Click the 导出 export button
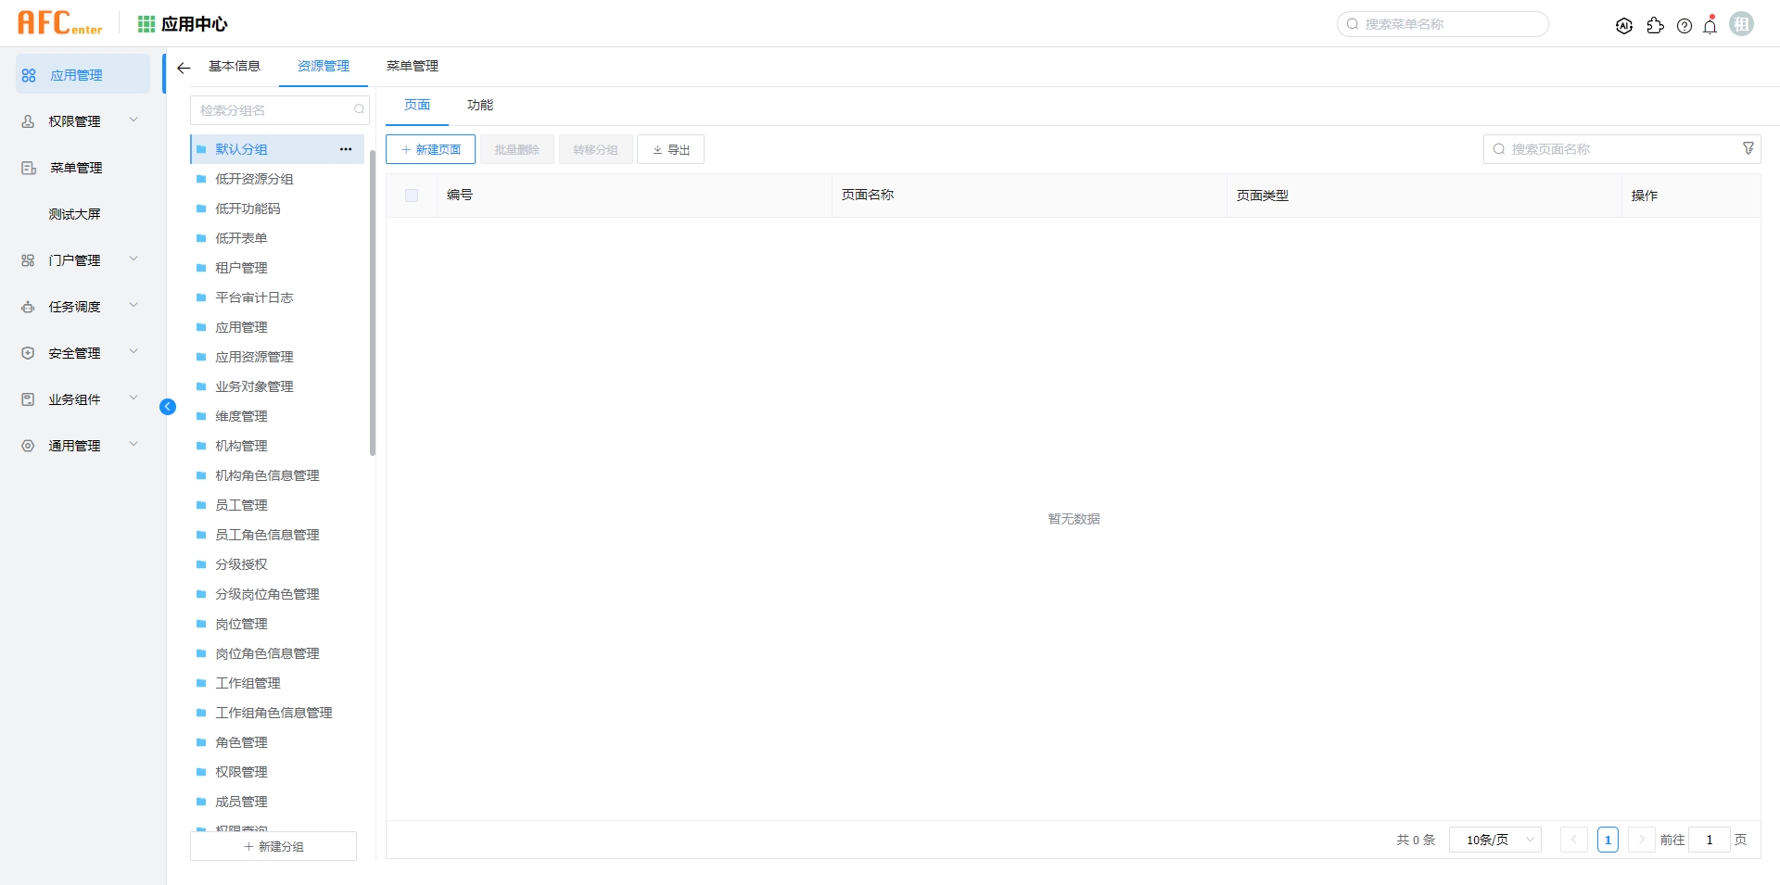 point(670,148)
